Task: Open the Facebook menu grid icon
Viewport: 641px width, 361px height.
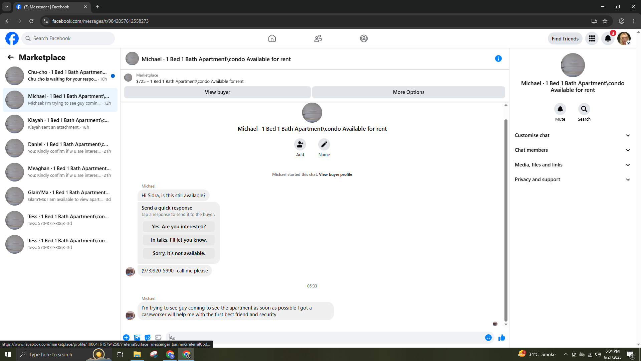Action: point(592,38)
